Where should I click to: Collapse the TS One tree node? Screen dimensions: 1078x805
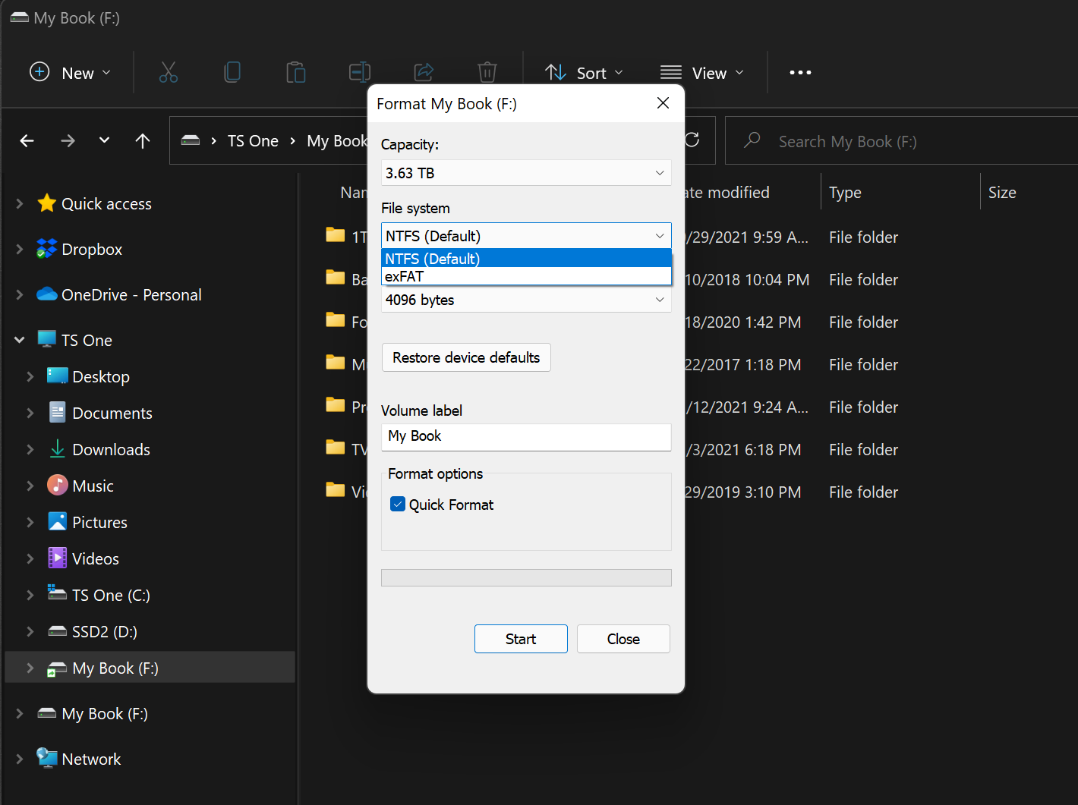(x=20, y=341)
